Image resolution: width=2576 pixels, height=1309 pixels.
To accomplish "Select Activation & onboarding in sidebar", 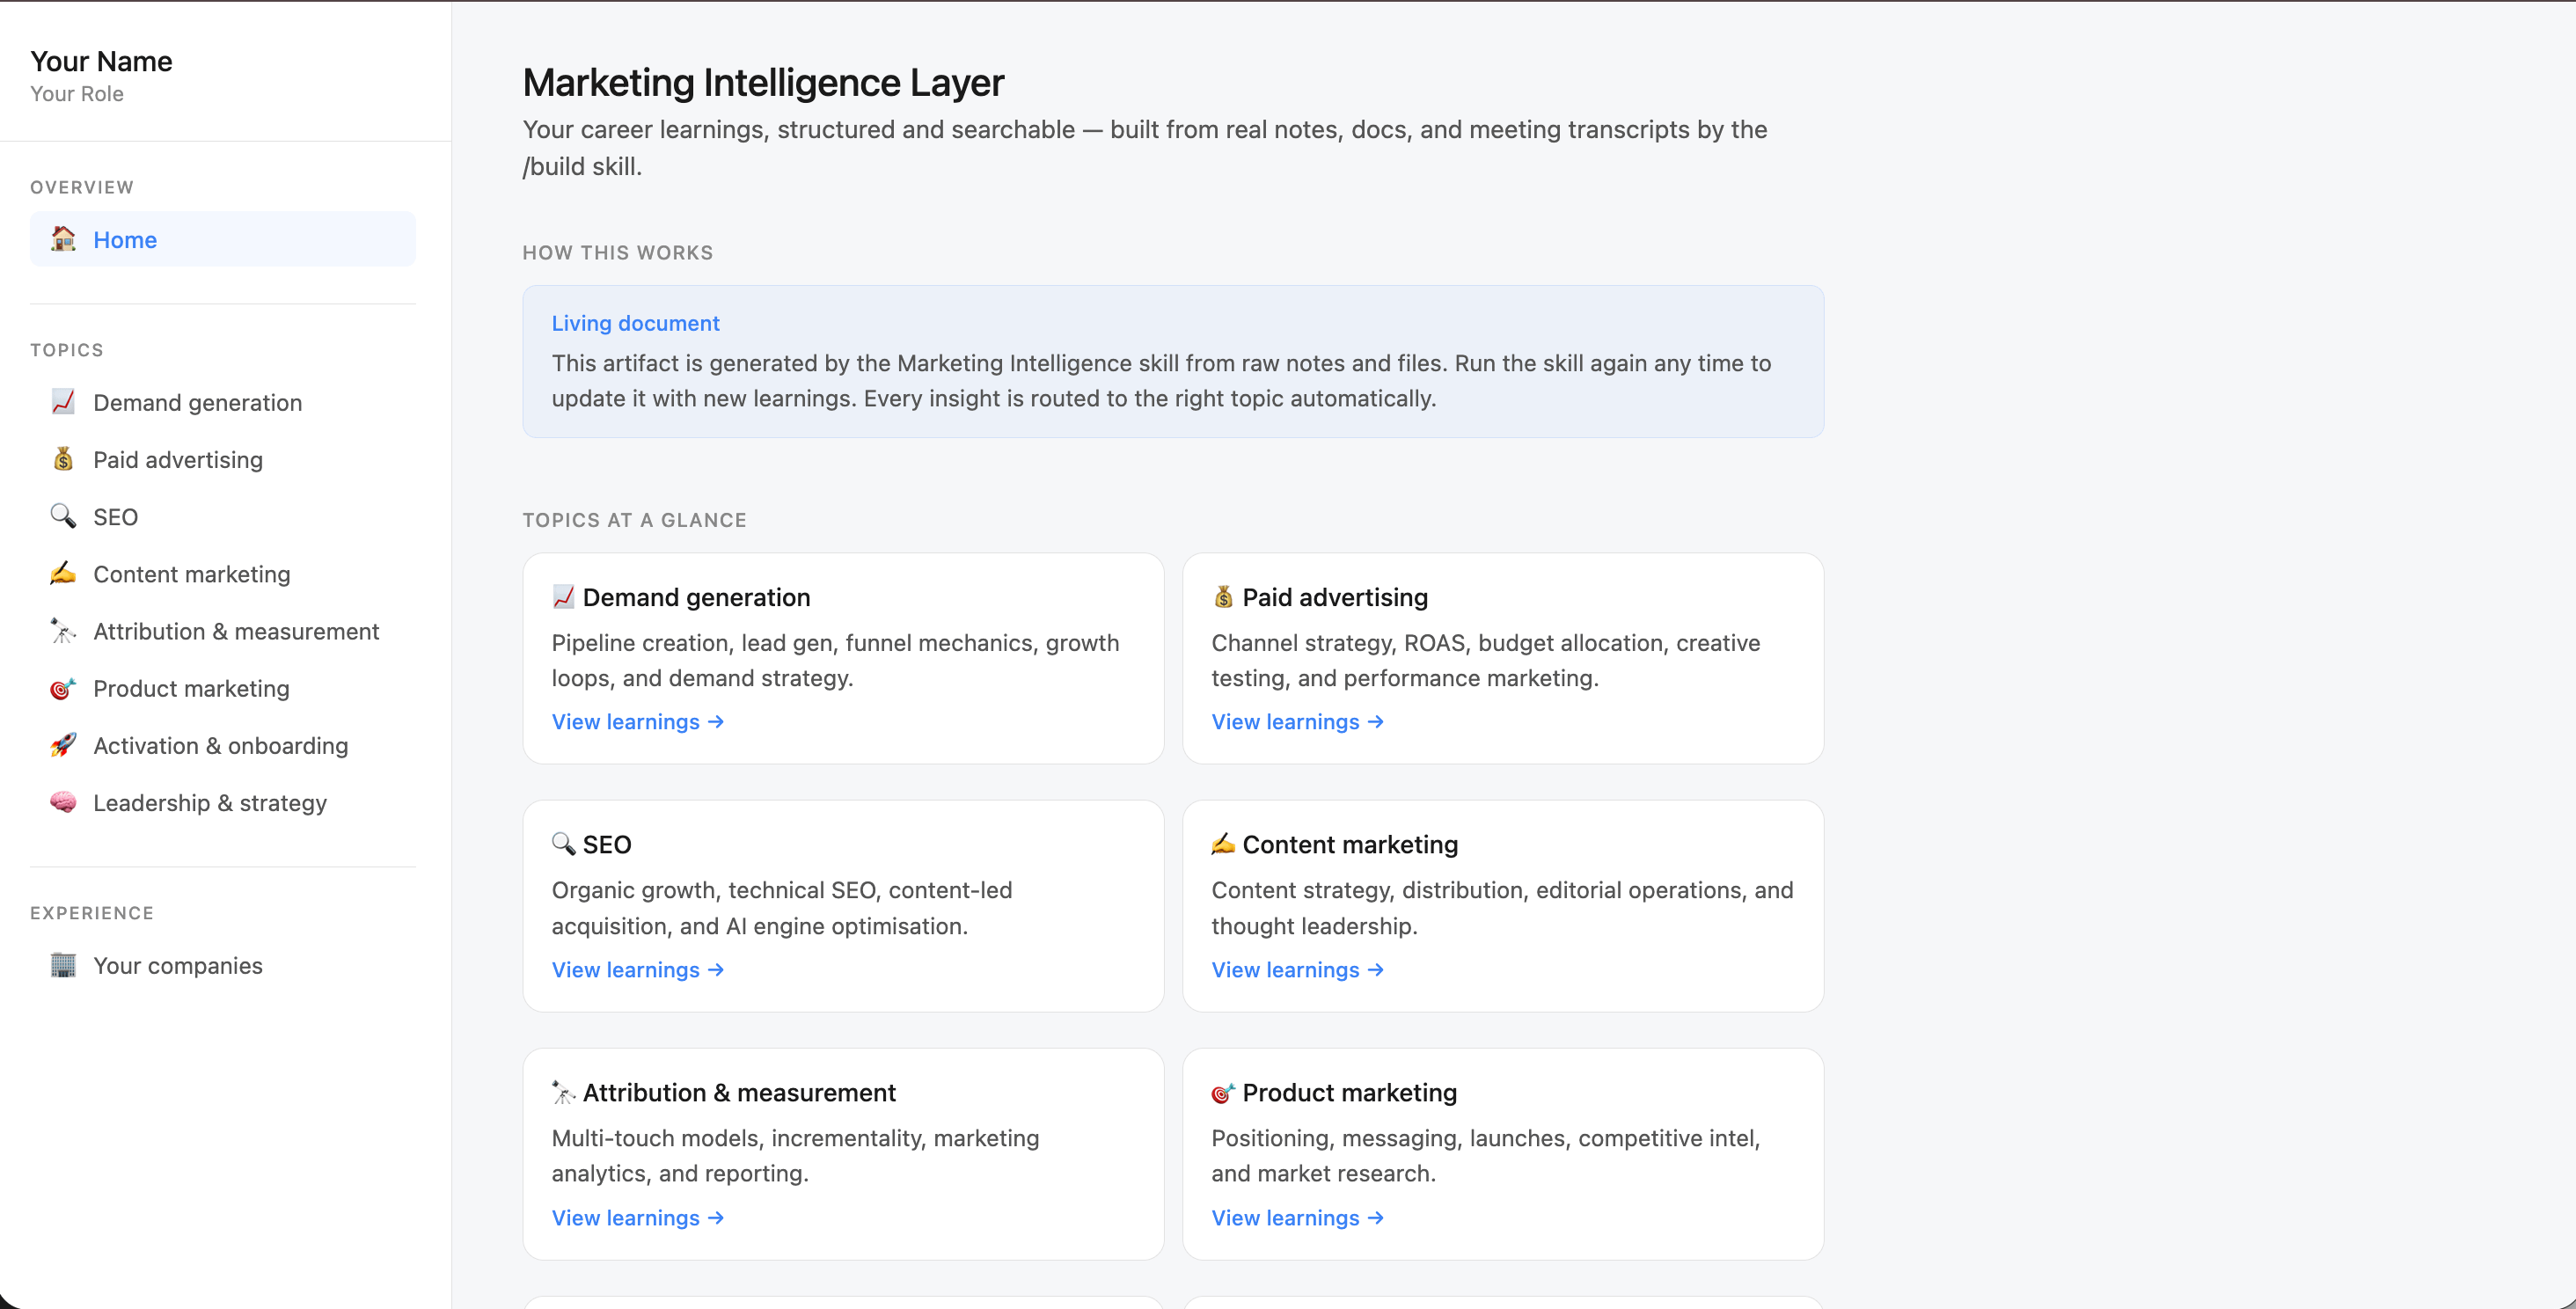I will click(223, 745).
